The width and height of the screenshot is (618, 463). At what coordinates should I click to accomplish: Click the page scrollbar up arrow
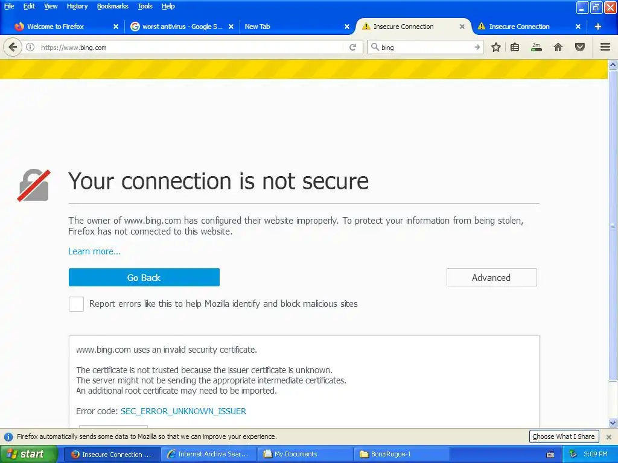(x=613, y=65)
